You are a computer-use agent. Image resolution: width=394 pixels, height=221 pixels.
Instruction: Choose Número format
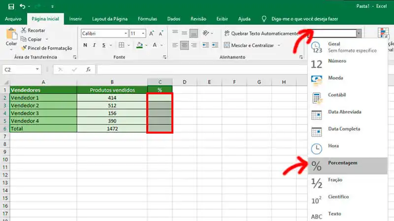(x=348, y=64)
